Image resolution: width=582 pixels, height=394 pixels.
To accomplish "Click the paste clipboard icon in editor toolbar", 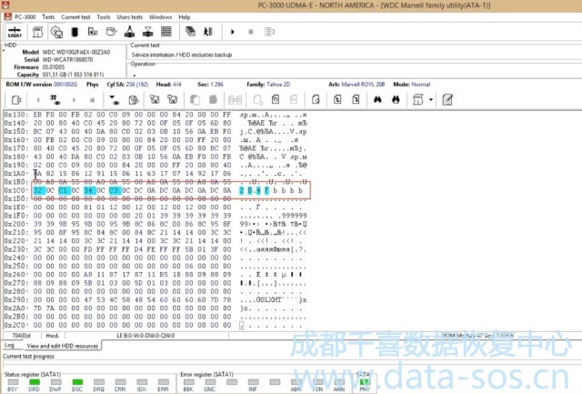I will pyautogui.click(x=213, y=99).
